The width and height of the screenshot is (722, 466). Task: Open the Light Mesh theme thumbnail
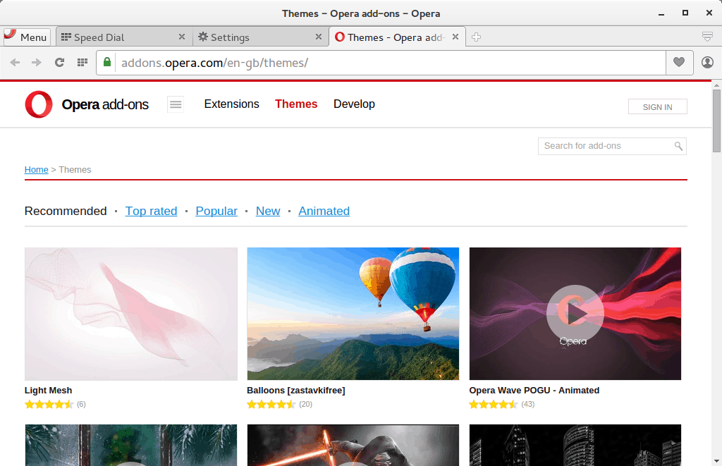click(x=131, y=314)
